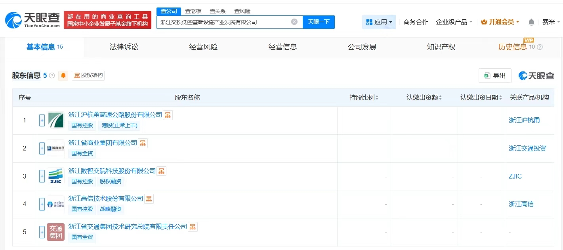Open the notification bell in header
The height and width of the screenshot is (250, 563).
tap(531, 22)
